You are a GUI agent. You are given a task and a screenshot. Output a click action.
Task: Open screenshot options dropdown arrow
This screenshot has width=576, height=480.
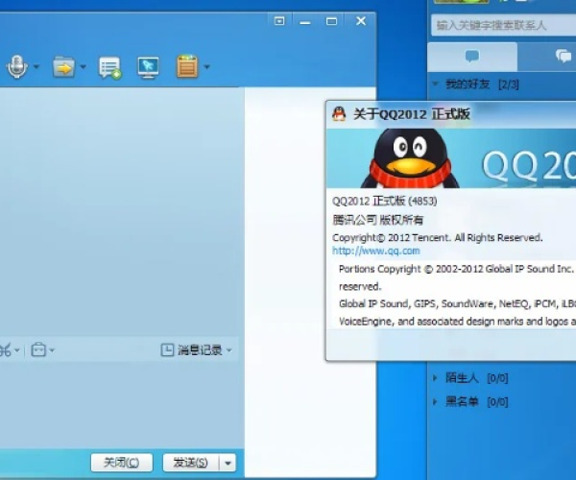[x=17, y=350]
